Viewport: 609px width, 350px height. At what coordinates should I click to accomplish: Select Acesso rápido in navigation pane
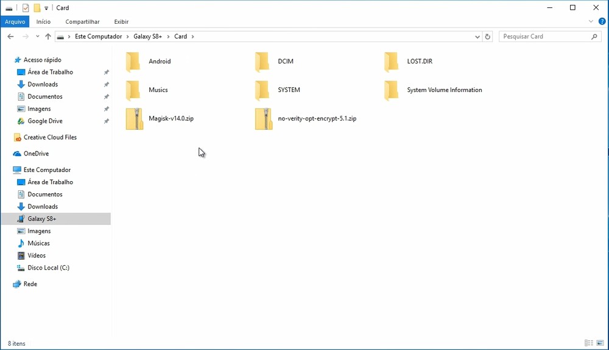38,60
